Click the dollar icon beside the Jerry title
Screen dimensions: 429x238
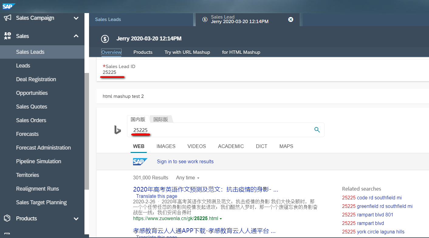tap(105, 39)
